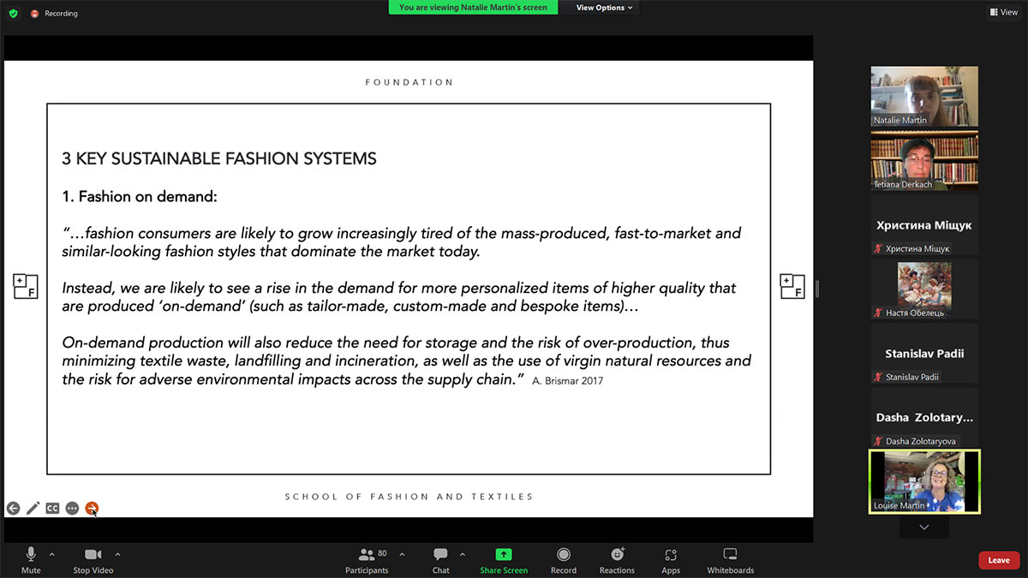This screenshot has height=578, width=1028.
Task: Open the View layout menu
Action: (x=1004, y=13)
